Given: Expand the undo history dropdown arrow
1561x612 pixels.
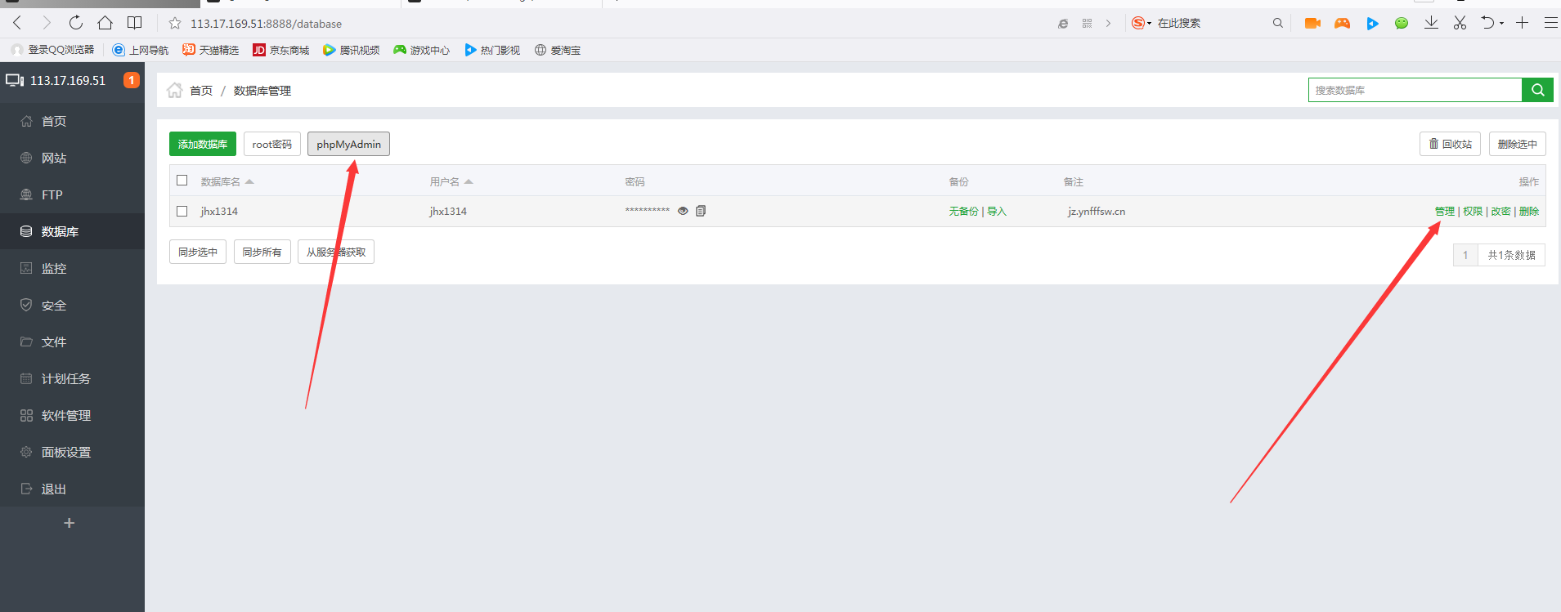Looking at the screenshot, I should pyautogui.click(x=1501, y=24).
